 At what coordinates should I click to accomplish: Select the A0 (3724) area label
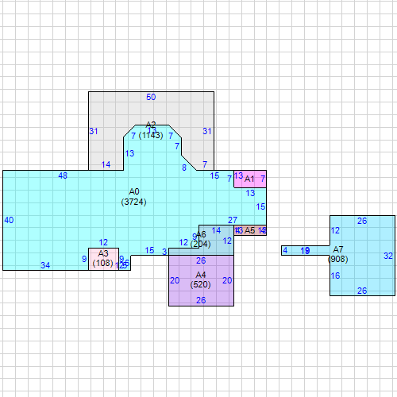tap(133, 197)
